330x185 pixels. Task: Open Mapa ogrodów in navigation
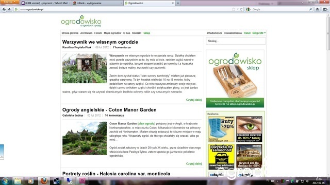click(112, 33)
